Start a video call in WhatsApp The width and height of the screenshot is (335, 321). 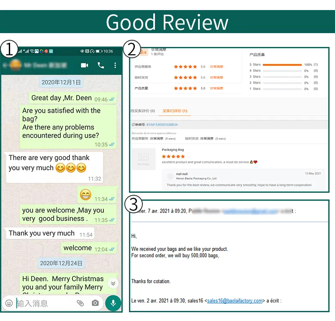coord(85,65)
